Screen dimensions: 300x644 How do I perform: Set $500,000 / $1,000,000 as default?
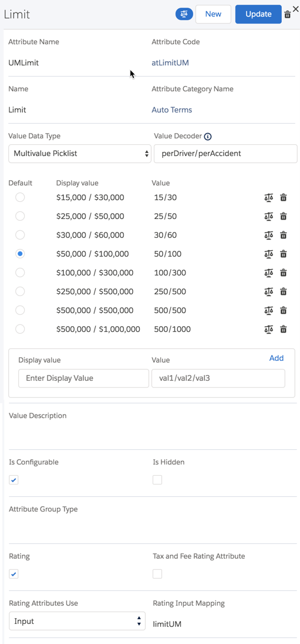pyautogui.click(x=20, y=328)
